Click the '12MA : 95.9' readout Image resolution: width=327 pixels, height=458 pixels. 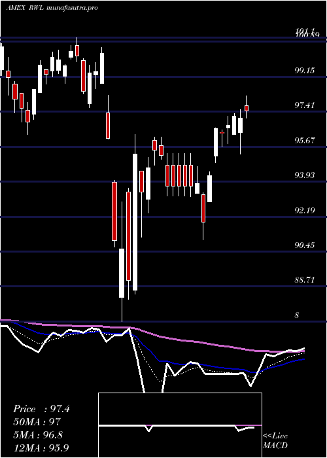(41, 448)
